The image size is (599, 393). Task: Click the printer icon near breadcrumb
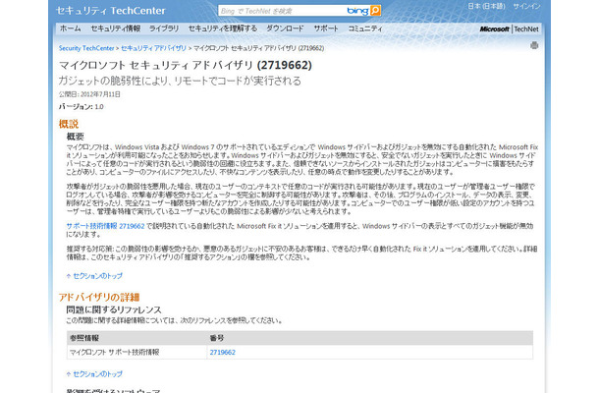[534, 46]
